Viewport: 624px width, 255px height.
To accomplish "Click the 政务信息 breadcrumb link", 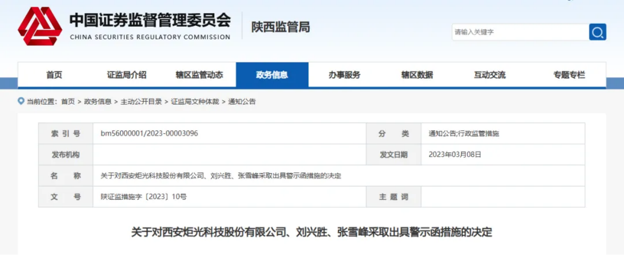I will point(97,101).
